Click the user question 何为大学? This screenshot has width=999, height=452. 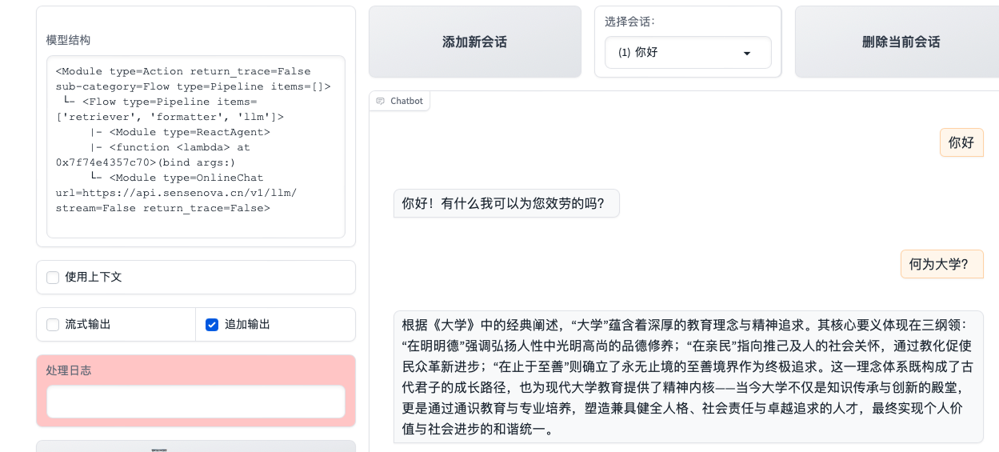click(x=941, y=264)
